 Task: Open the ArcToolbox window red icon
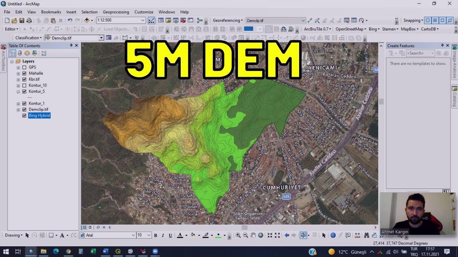coord(183,20)
